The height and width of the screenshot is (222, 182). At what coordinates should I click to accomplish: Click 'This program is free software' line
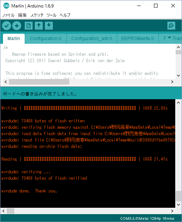(x=82, y=73)
